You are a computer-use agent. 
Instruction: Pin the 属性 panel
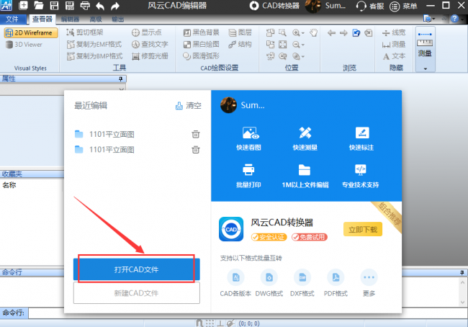[x=120, y=79]
